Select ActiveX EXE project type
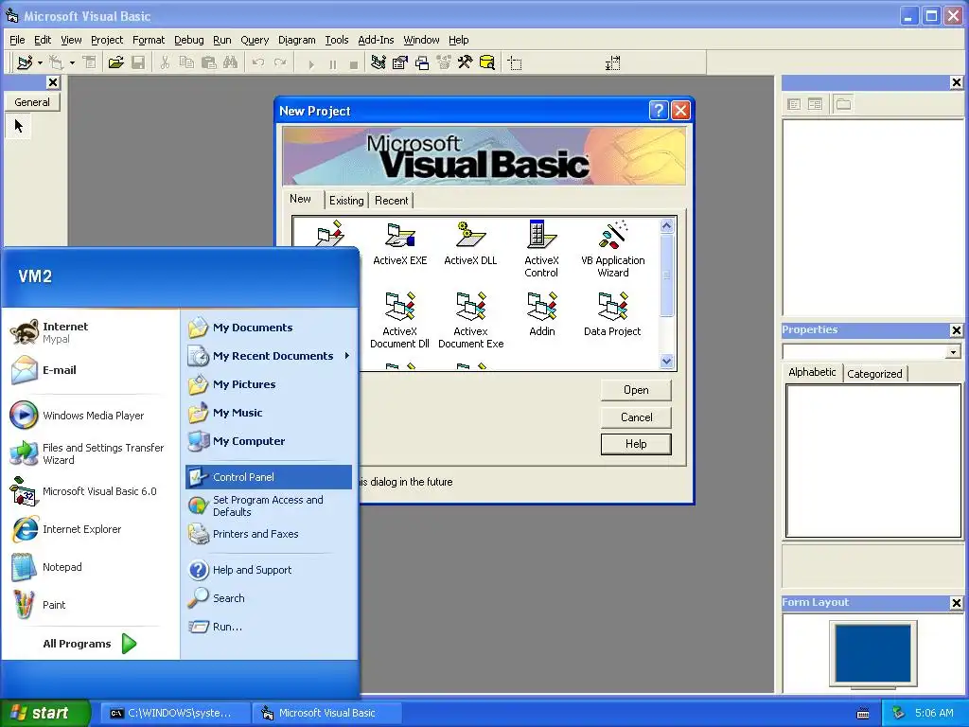Viewport: 969px width, 727px height. coord(400,243)
